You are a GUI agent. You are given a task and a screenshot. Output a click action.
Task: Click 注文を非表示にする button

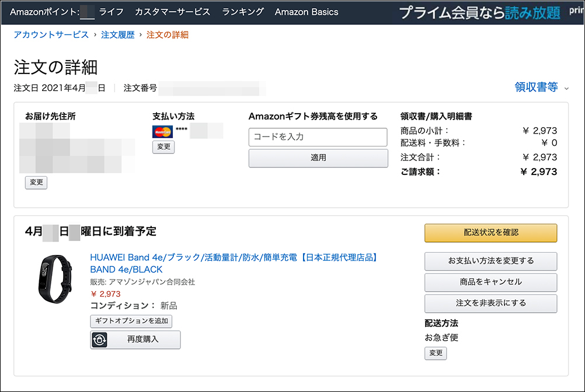tap(490, 303)
